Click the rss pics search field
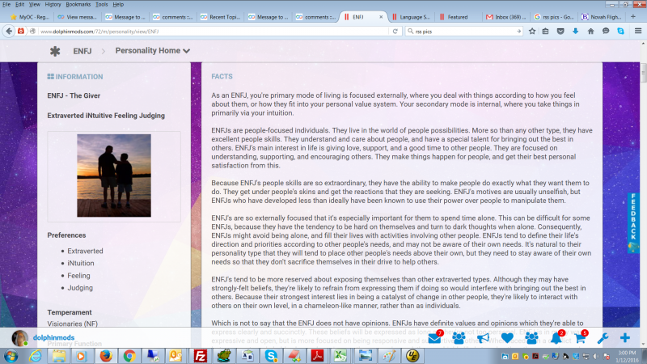 pos(463,31)
